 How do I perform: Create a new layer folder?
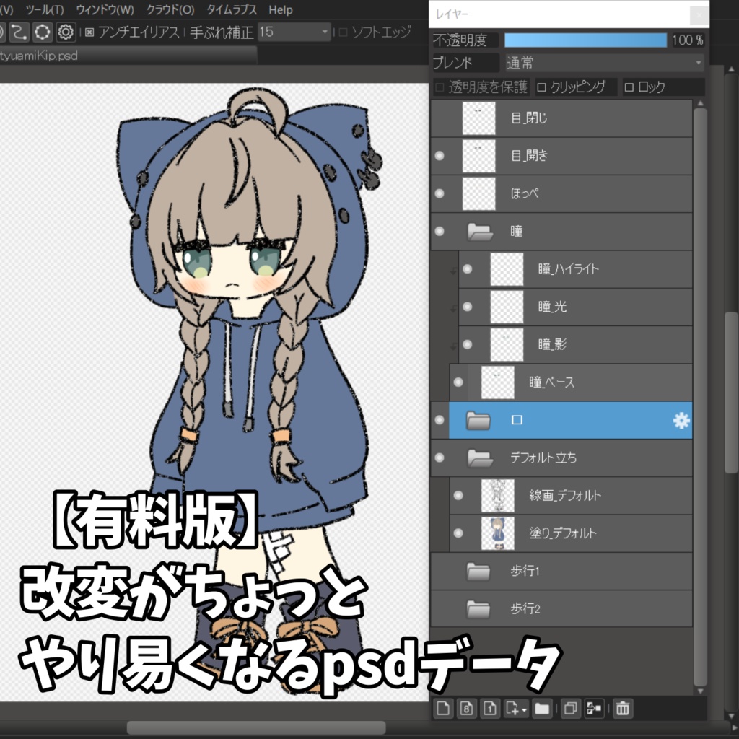pyautogui.click(x=542, y=709)
